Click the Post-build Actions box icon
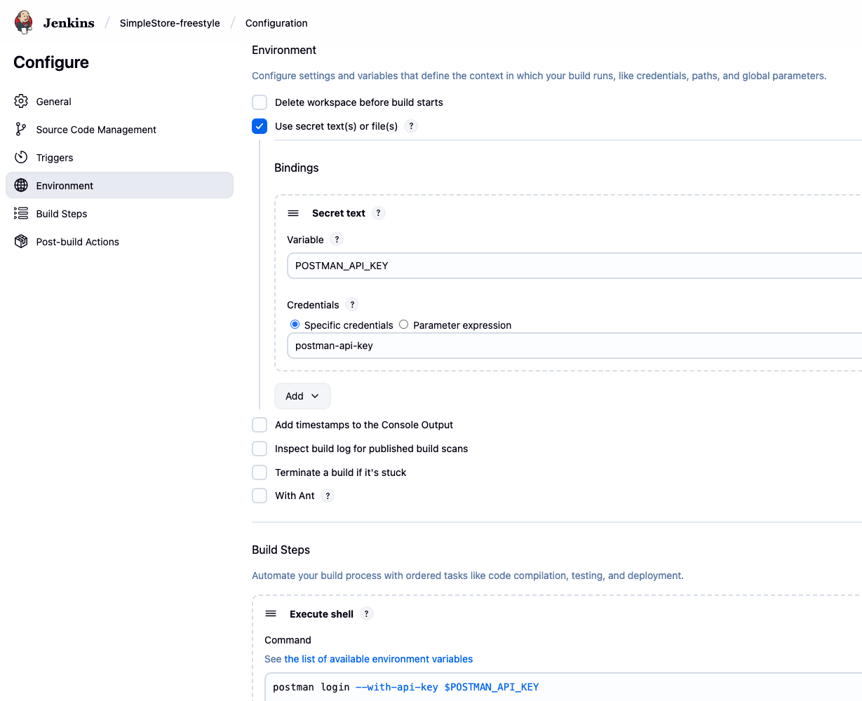862x701 pixels. tap(21, 241)
